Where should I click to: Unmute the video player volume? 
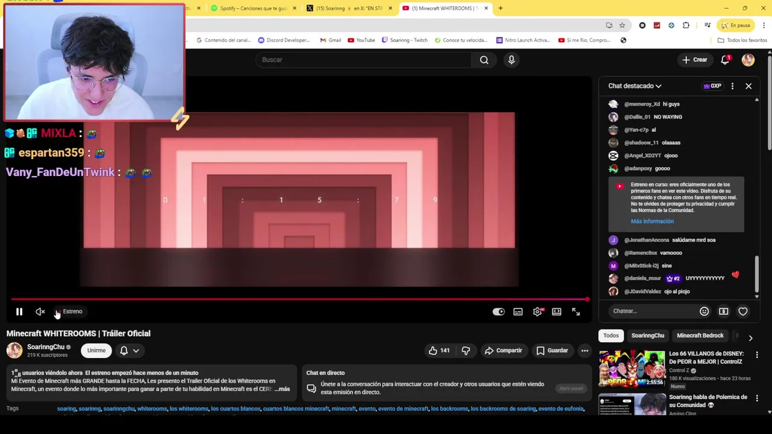40,312
